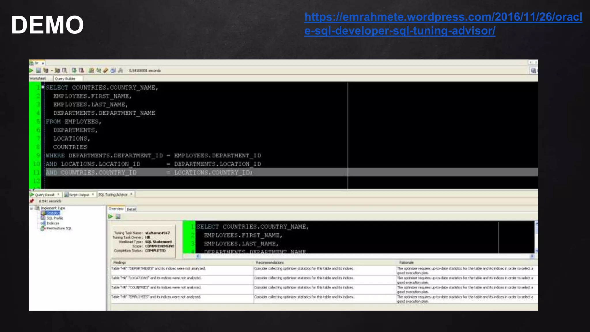Switch to the Detail tab
The image size is (590, 332).
pyautogui.click(x=131, y=209)
